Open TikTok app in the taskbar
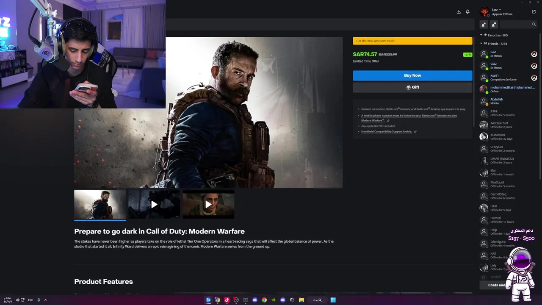 point(227,300)
